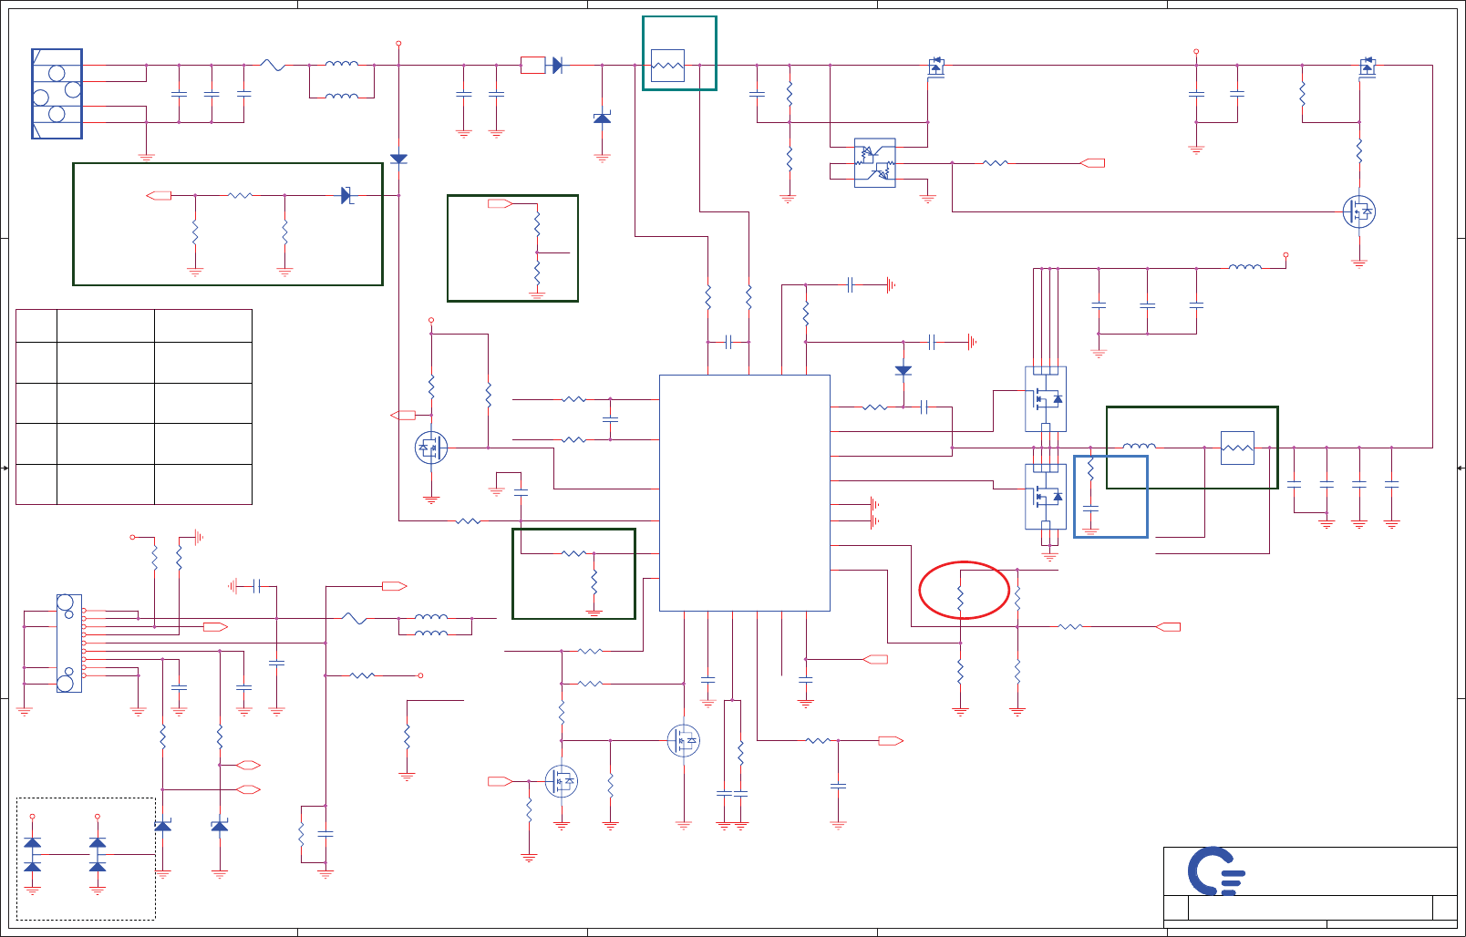Select the sense resistor inside the teal box
This screenshot has width=1466, height=937.
point(667,66)
